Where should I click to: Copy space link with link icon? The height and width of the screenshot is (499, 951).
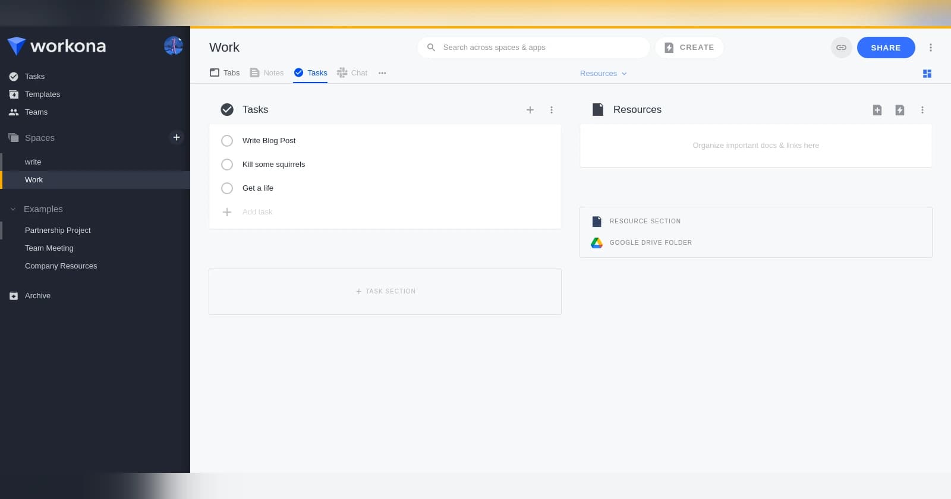tap(841, 48)
